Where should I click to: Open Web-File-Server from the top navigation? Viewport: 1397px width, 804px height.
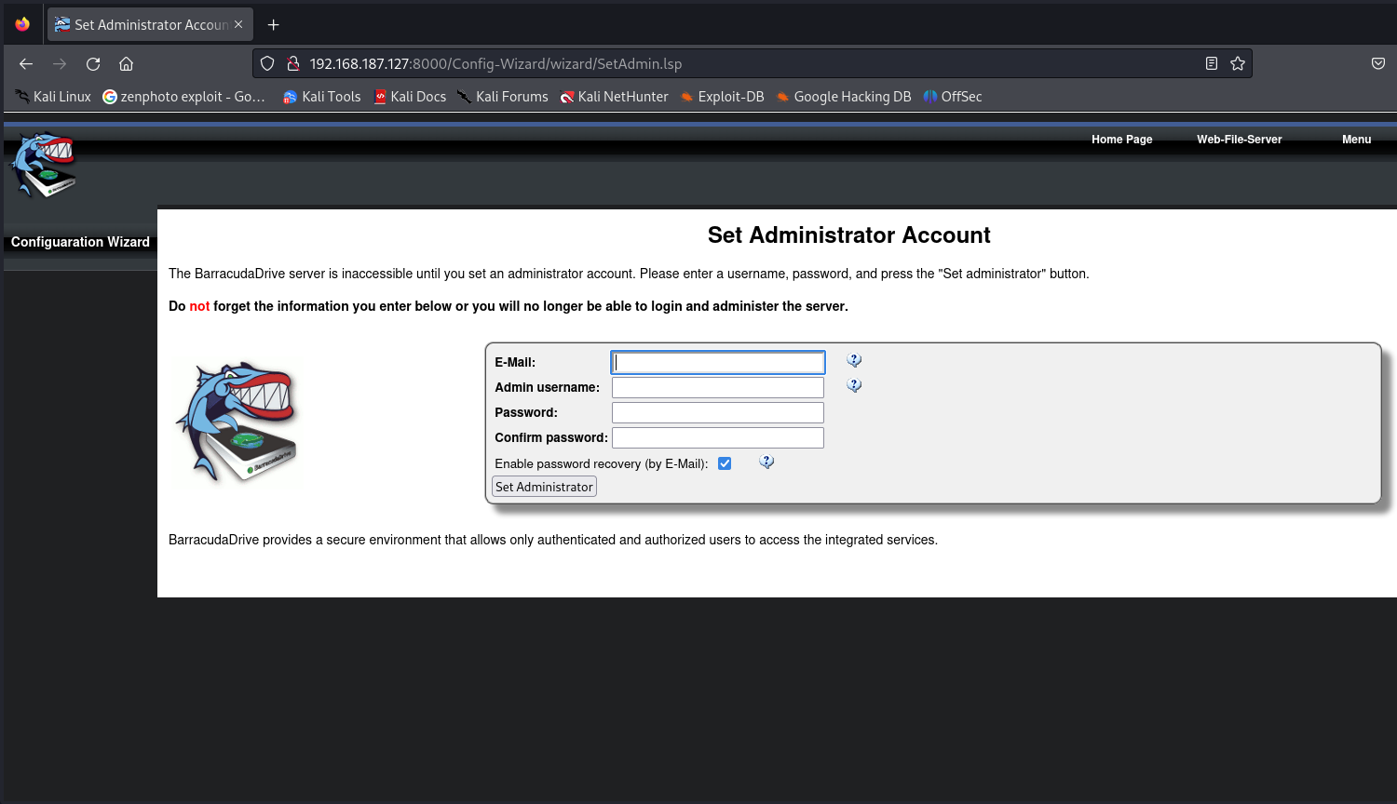click(x=1239, y=140)
